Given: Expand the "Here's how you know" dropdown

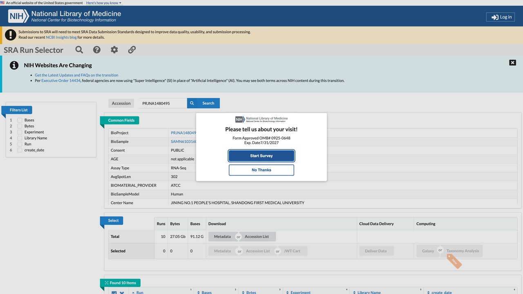Looking at the screenshot, I should [104, 3].
